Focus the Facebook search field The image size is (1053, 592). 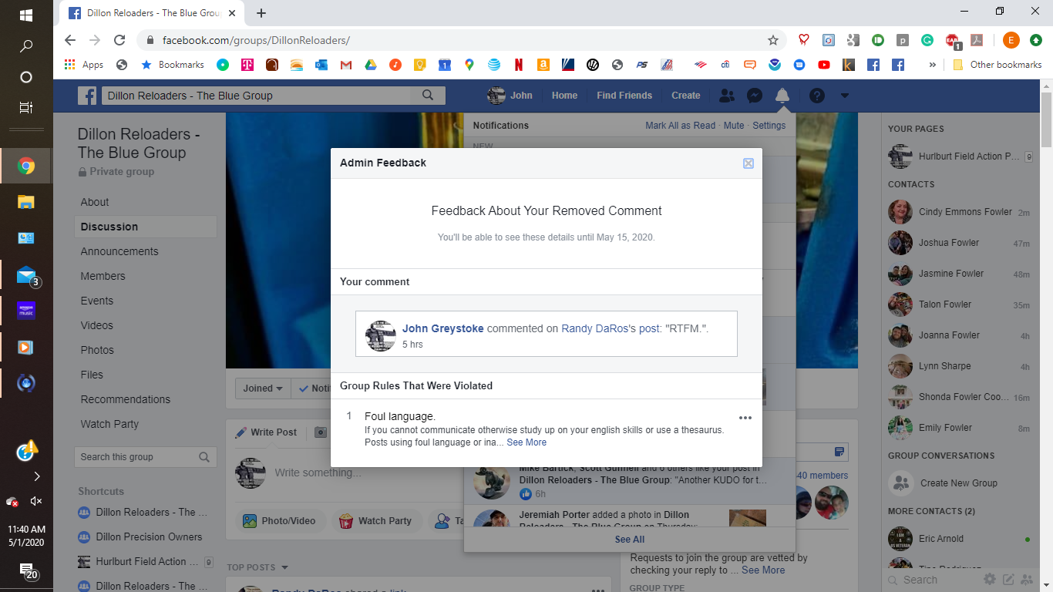tap(257, 96)
